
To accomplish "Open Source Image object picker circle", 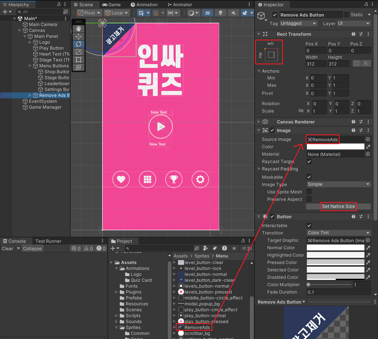I will (368, 139).
